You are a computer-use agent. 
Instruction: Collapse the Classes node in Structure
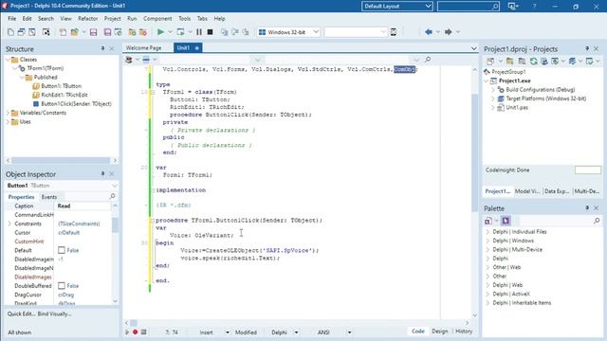[8, 60]
